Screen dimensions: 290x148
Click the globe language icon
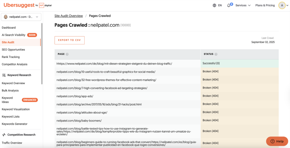[x=214, y=5]
